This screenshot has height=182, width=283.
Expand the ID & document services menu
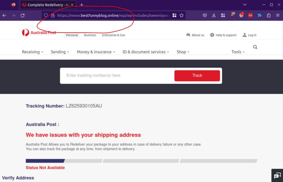[146, 52]
